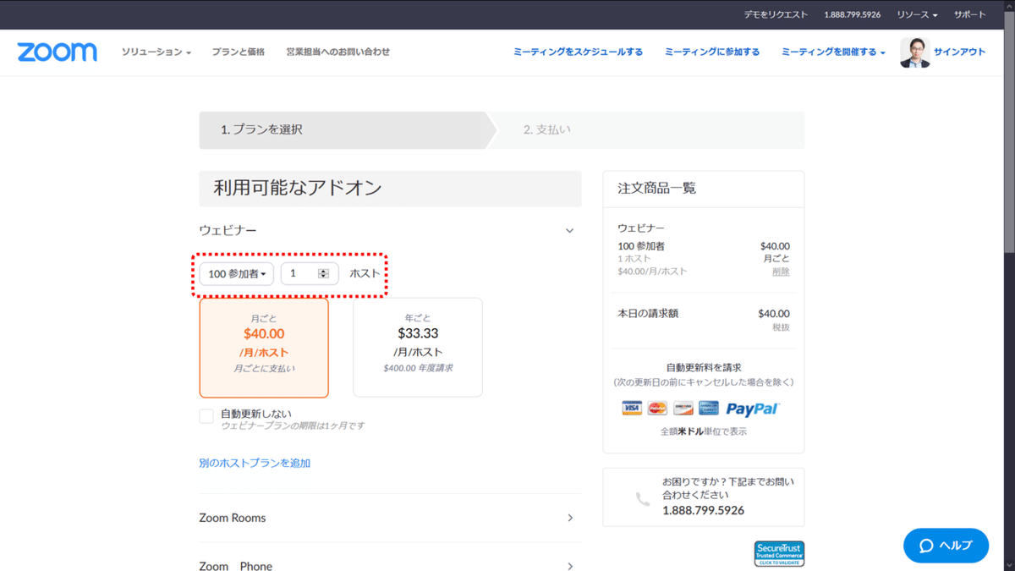Click the Visa card icon
Image resolution: width=1015 pixels, height=571 pixels.
632,409
